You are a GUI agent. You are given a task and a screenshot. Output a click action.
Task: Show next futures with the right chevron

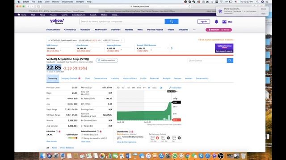coord(172,48)
